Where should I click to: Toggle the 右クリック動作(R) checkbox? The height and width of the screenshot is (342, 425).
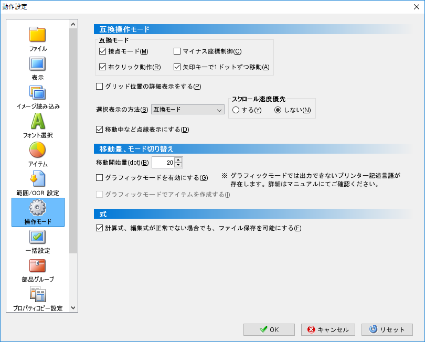tap(102, 67)
